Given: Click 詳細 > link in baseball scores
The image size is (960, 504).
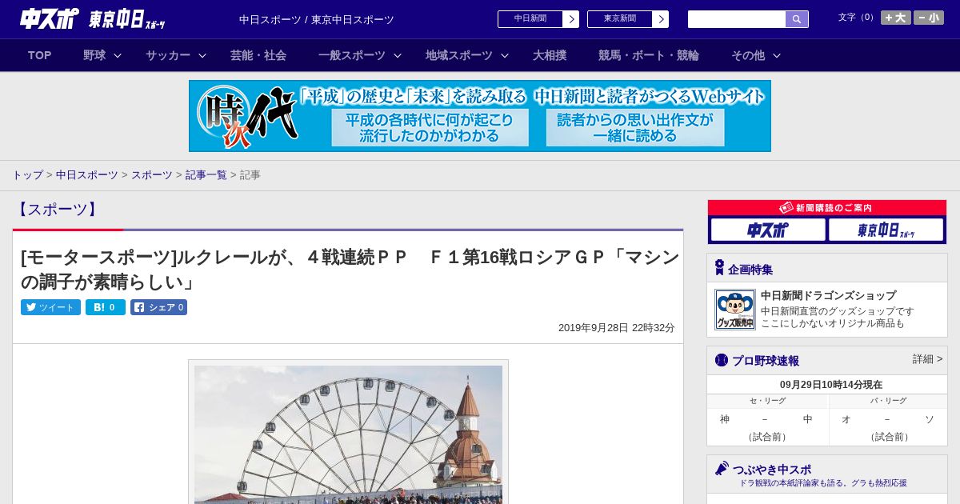Looking at the screenshot, I should pos(927,359).
